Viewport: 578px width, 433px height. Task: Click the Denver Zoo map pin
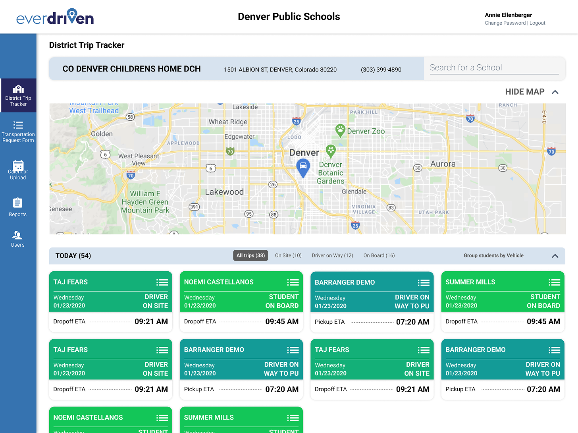click(340, 130)
